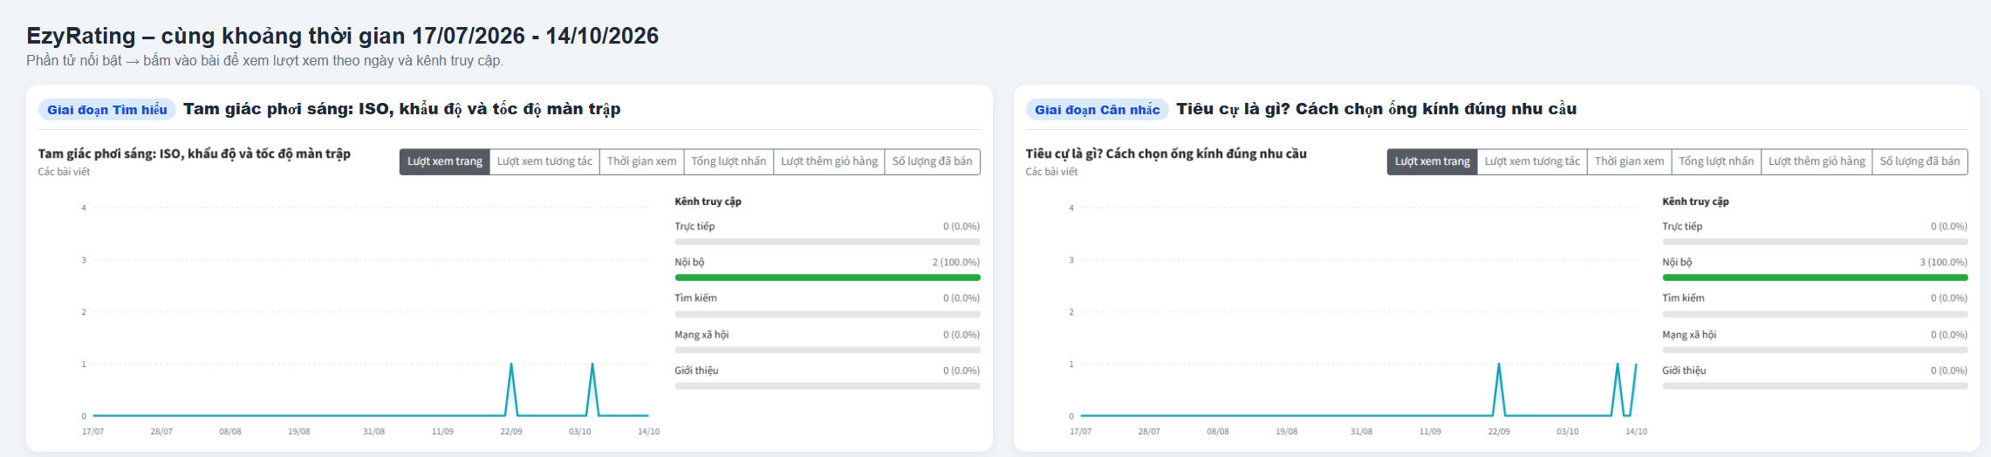This screenshot has width=1991, height=457.
Task: Open article heading 'Tiêu cự là gì? Cách chọn ống kính đúng nhu cầu'
Action: pos(1376,109)
